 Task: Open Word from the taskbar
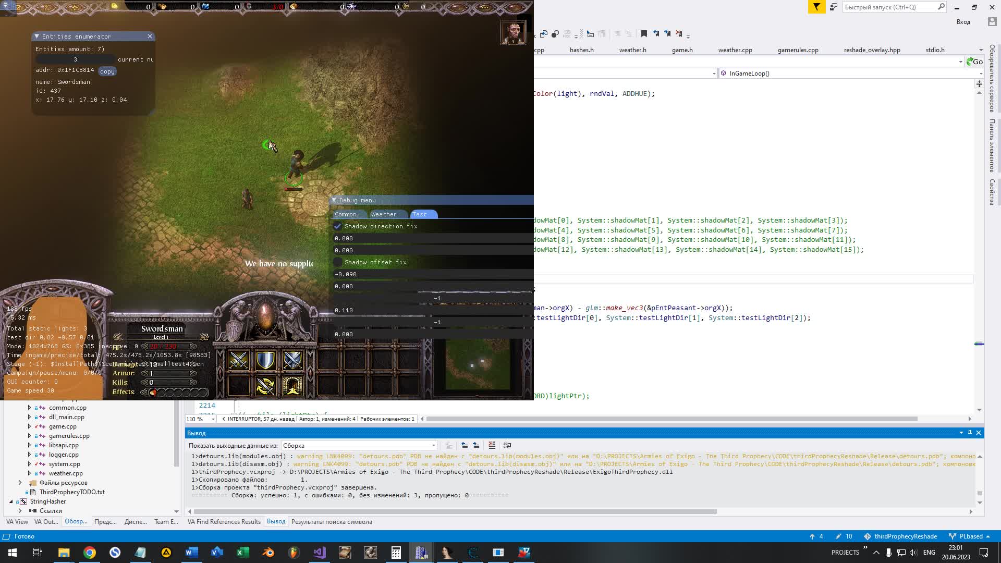[x=192, y=553]
